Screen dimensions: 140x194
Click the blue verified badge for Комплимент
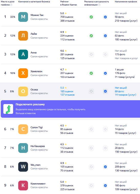(105, 186)
